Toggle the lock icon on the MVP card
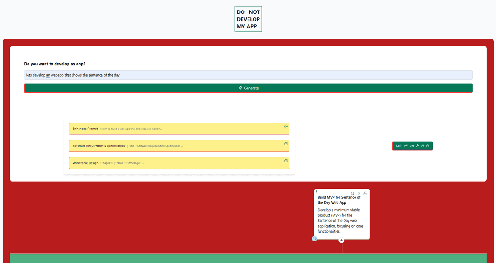496x263 pixels. pyautogui.click(x=365, y=194)
